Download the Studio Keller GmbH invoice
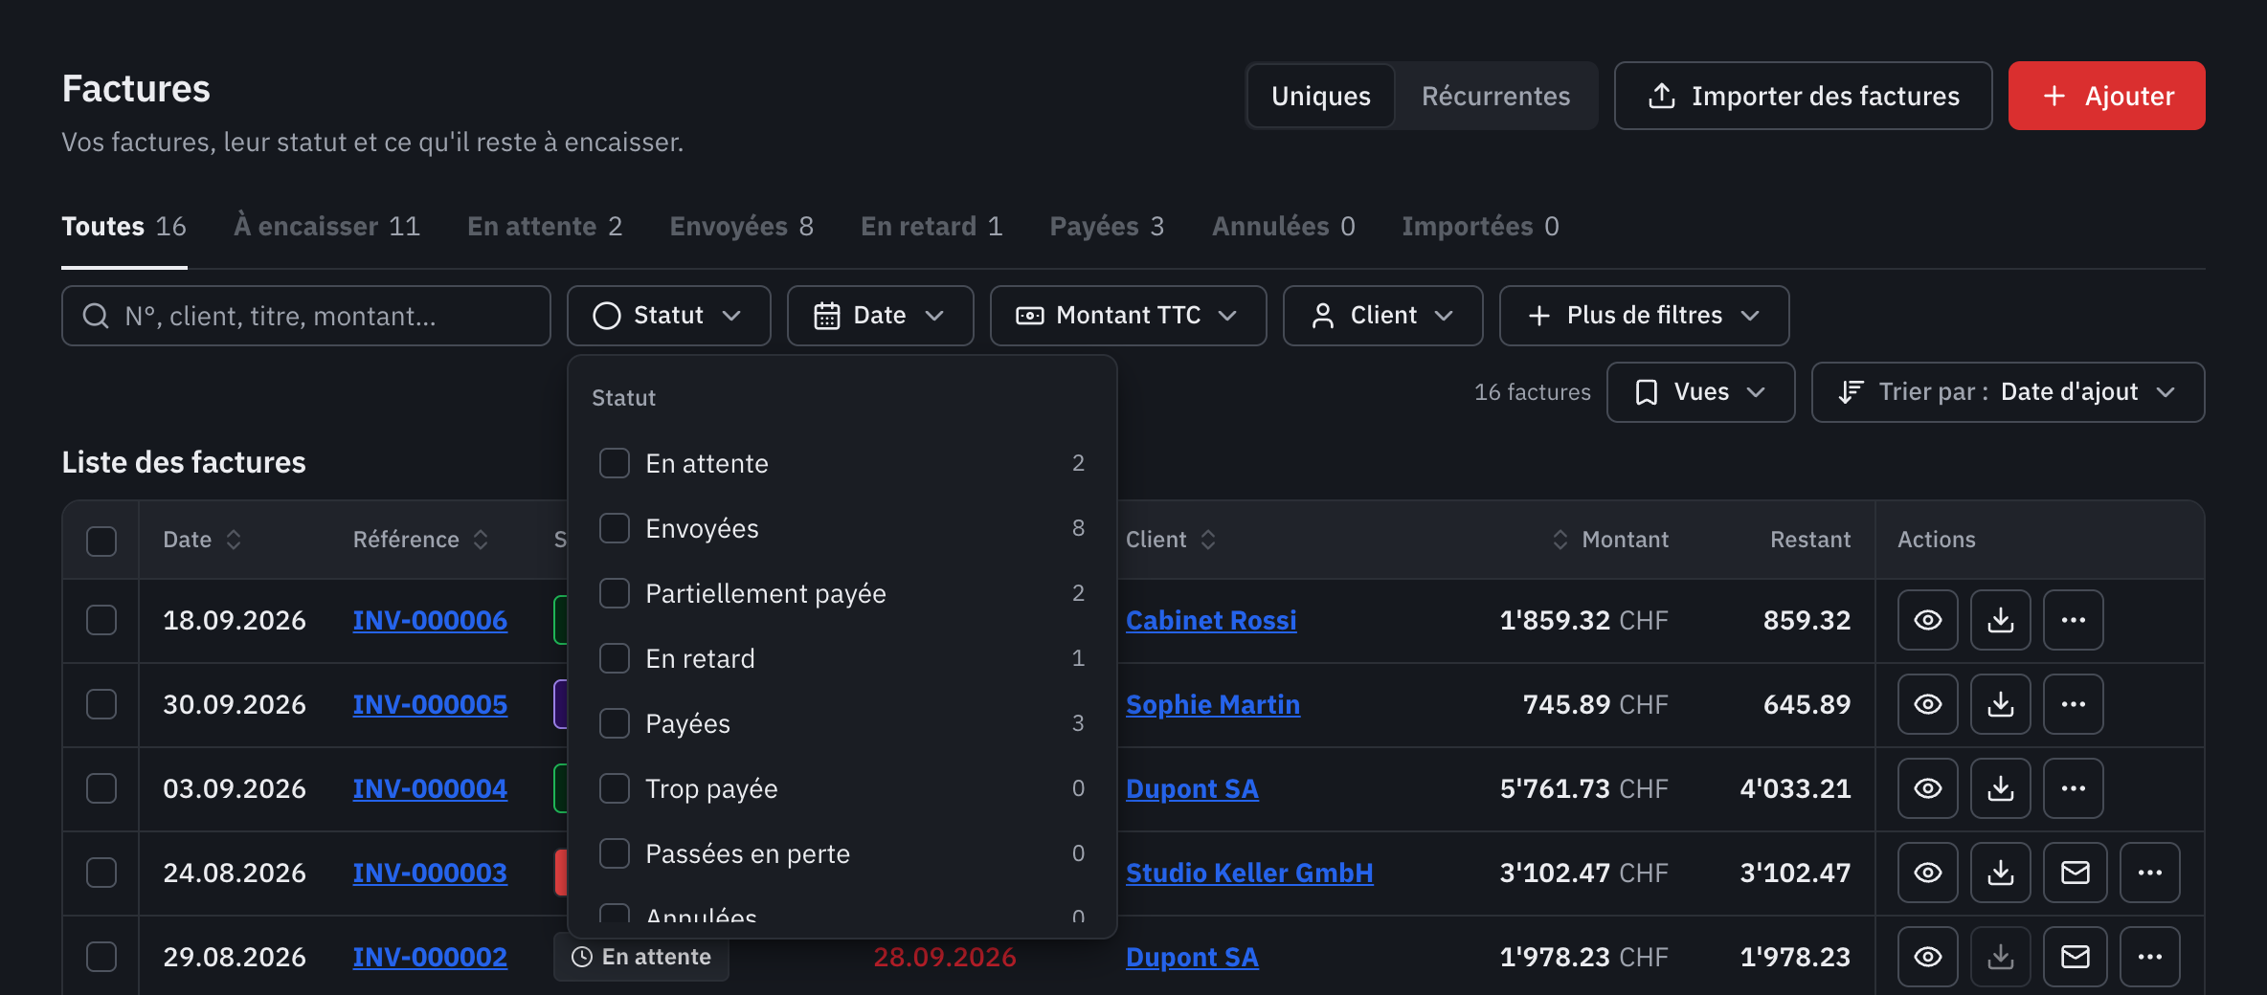This screenshot has height=995, width=2267. tap(2000, 873)
